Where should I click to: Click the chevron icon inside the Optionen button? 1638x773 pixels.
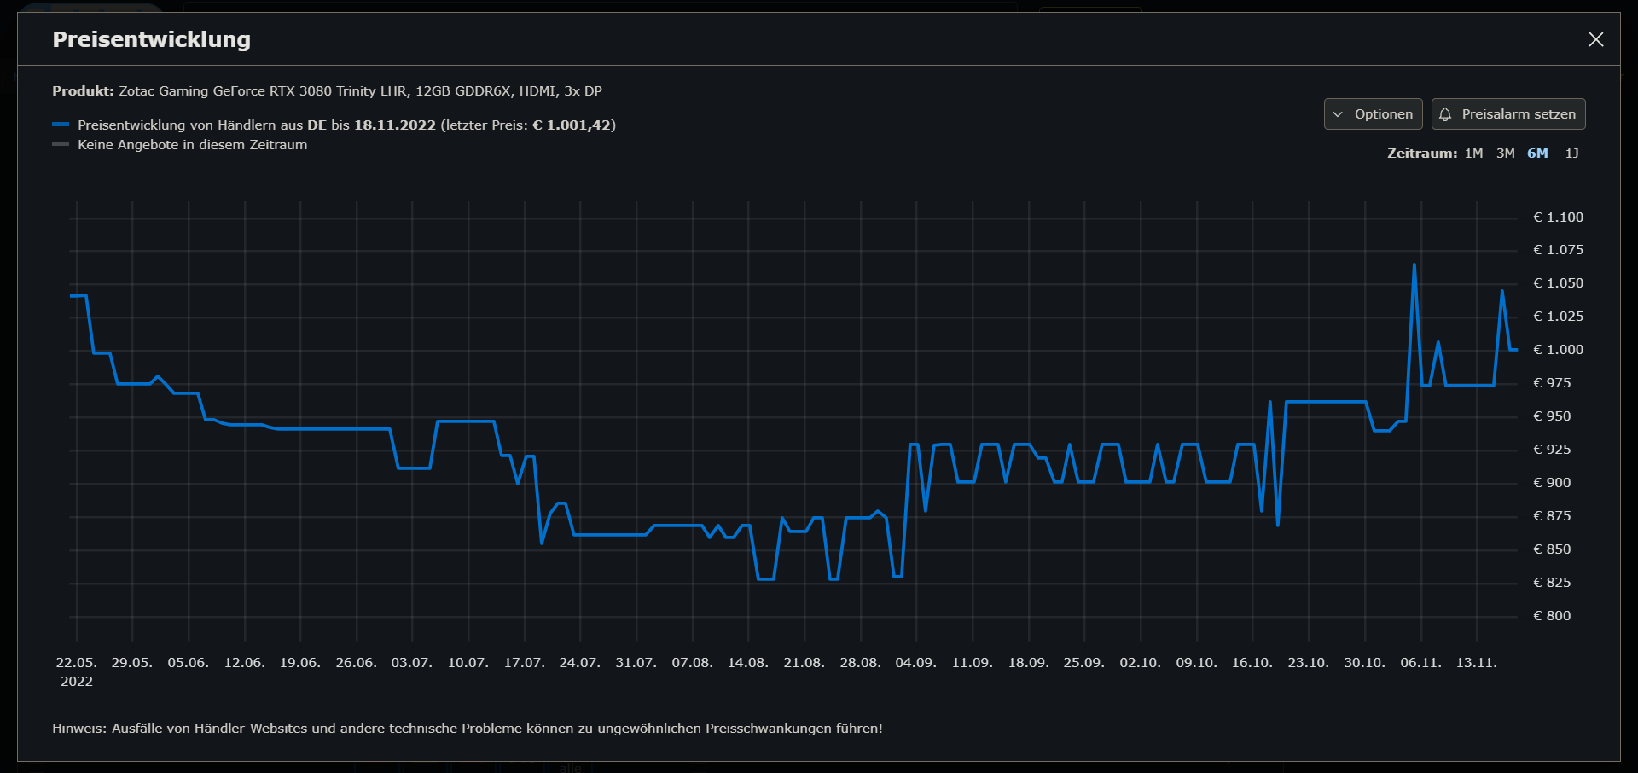pyautogui.click(x=1338, y=113)
